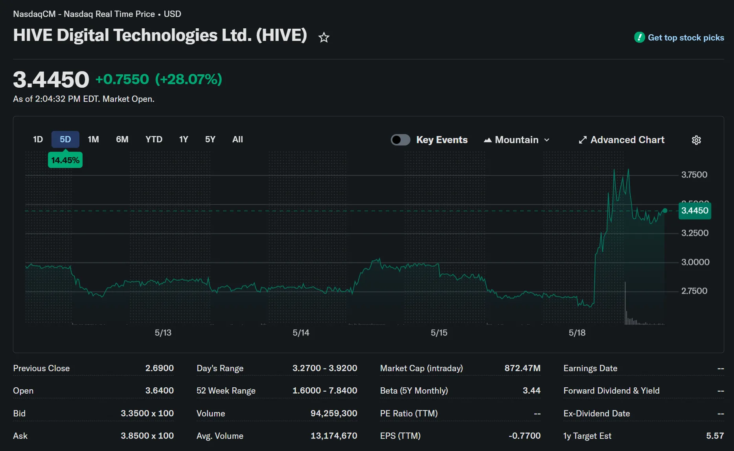Image resolution: width=734 pixels, height=451 pixels.
Task: Click the Bid value 3.3500 x 100
Action: point(147,413)
